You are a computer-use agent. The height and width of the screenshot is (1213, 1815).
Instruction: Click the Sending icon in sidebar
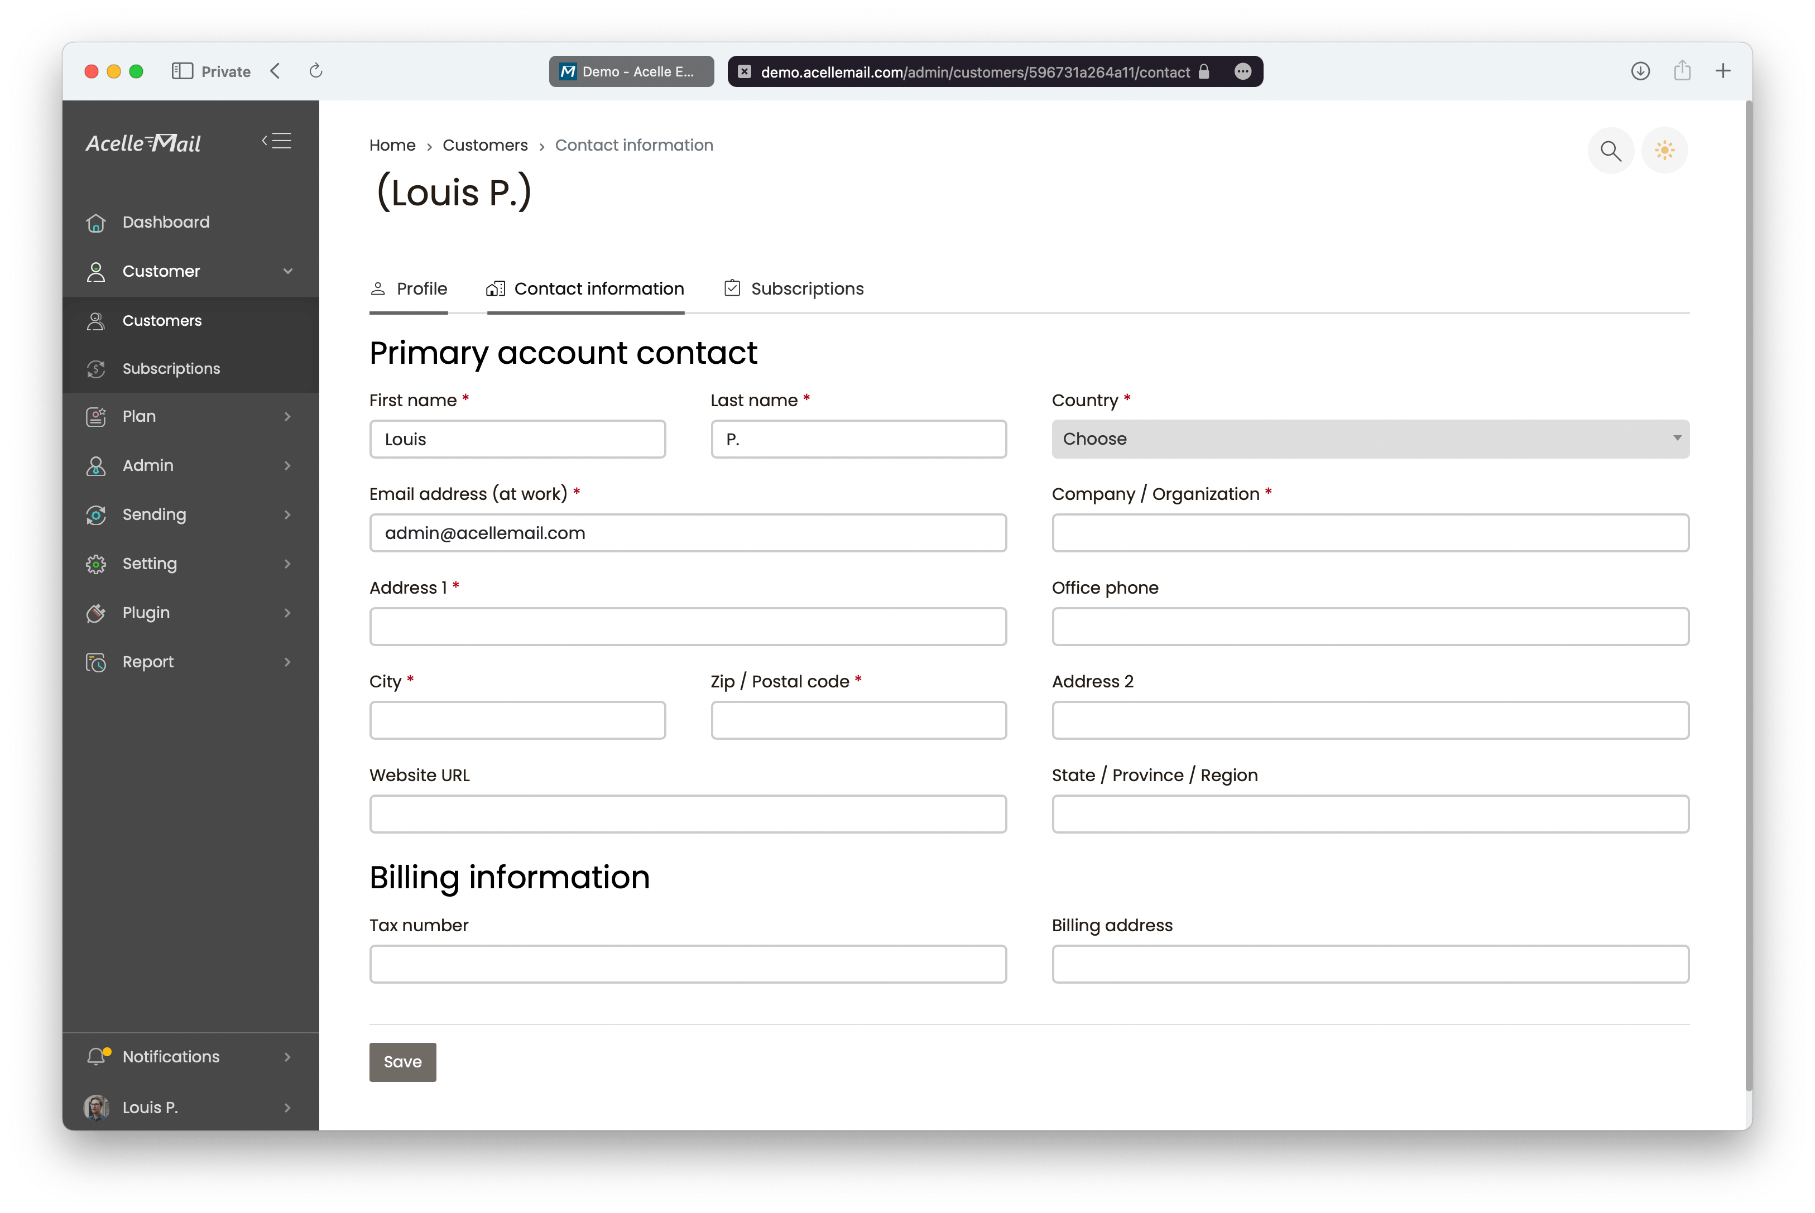tap(96, 514)
